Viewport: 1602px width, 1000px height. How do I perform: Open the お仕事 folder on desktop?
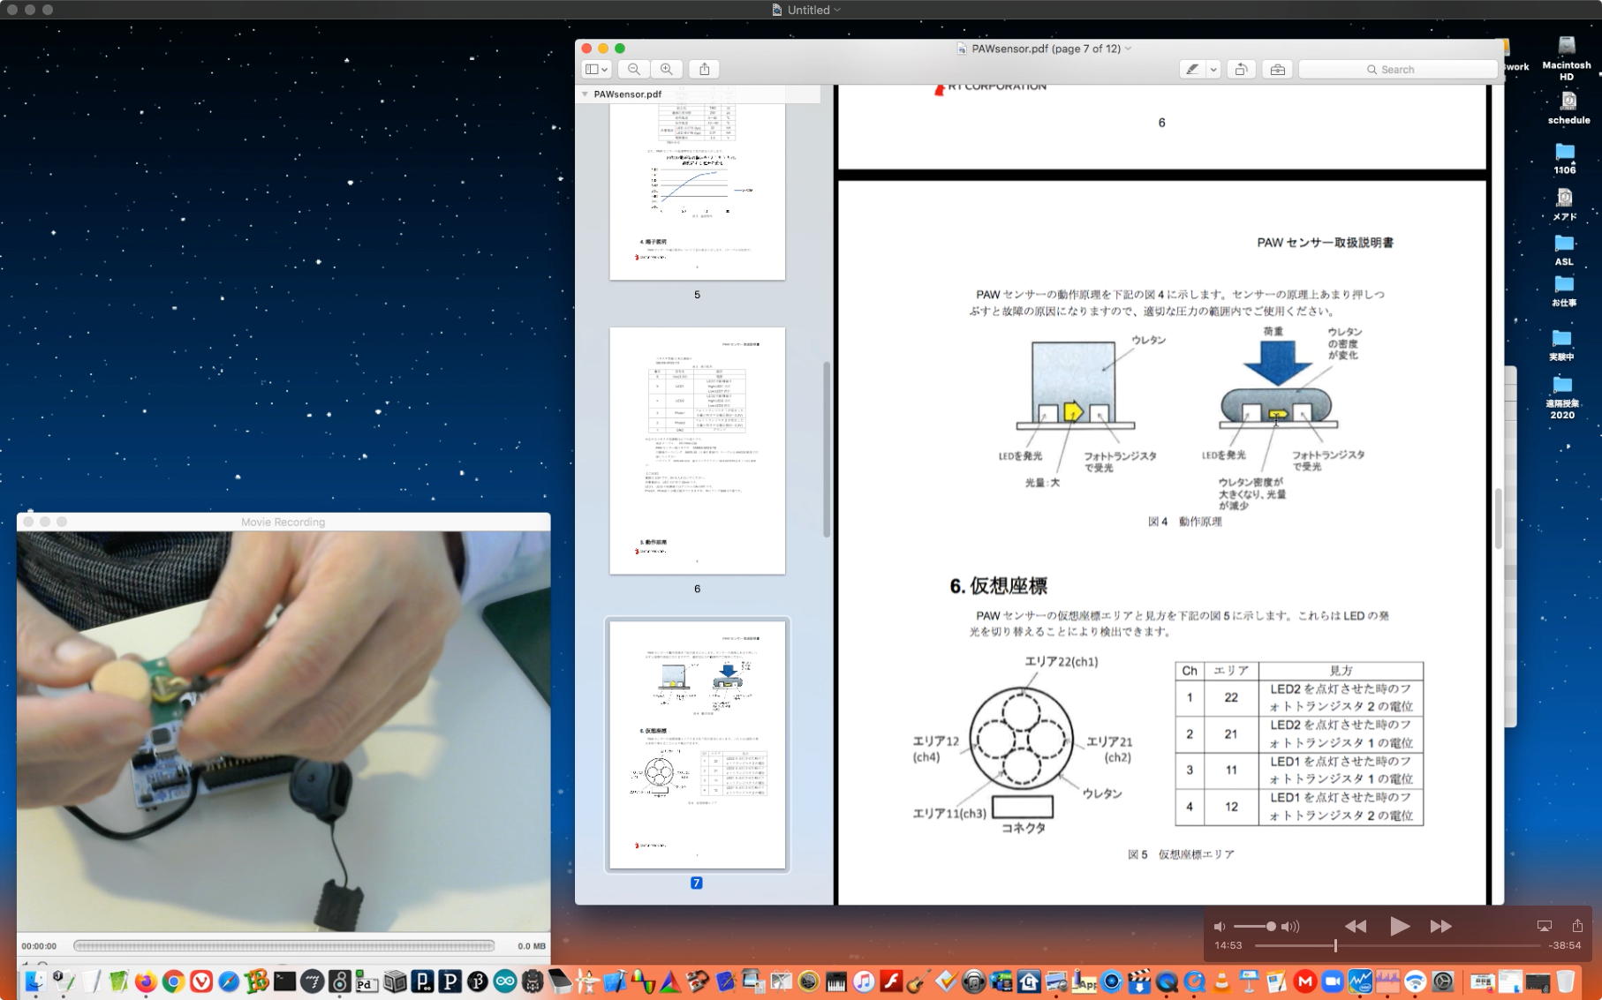coord(1564,291)
